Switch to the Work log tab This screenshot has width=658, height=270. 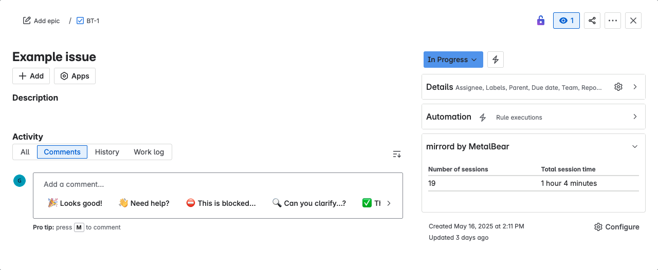tap(149, 152)
